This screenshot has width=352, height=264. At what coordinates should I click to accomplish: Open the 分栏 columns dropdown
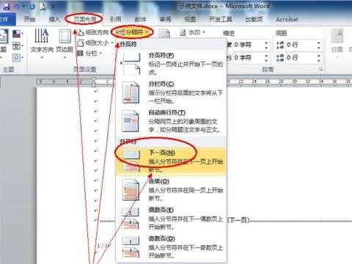coord(89,54)
